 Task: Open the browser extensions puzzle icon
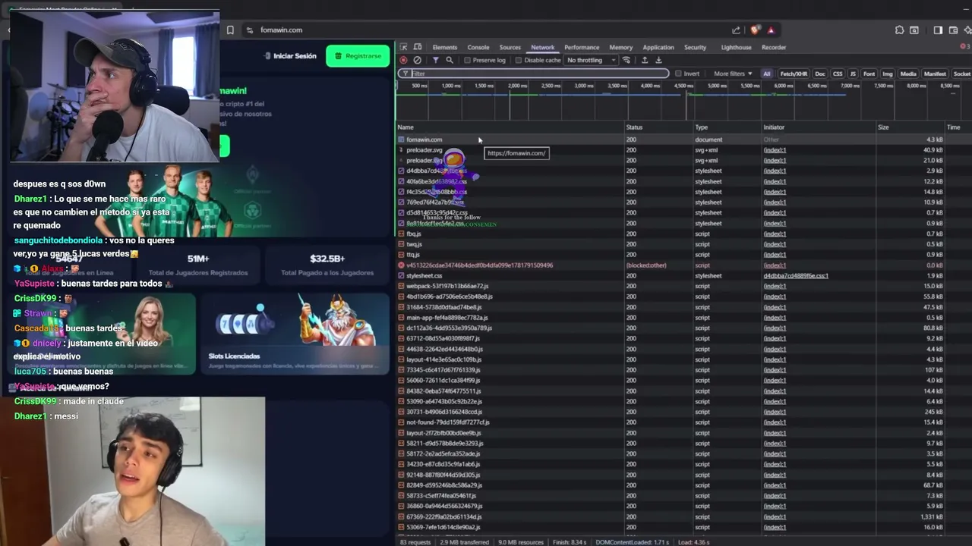[x=899, y=30]
